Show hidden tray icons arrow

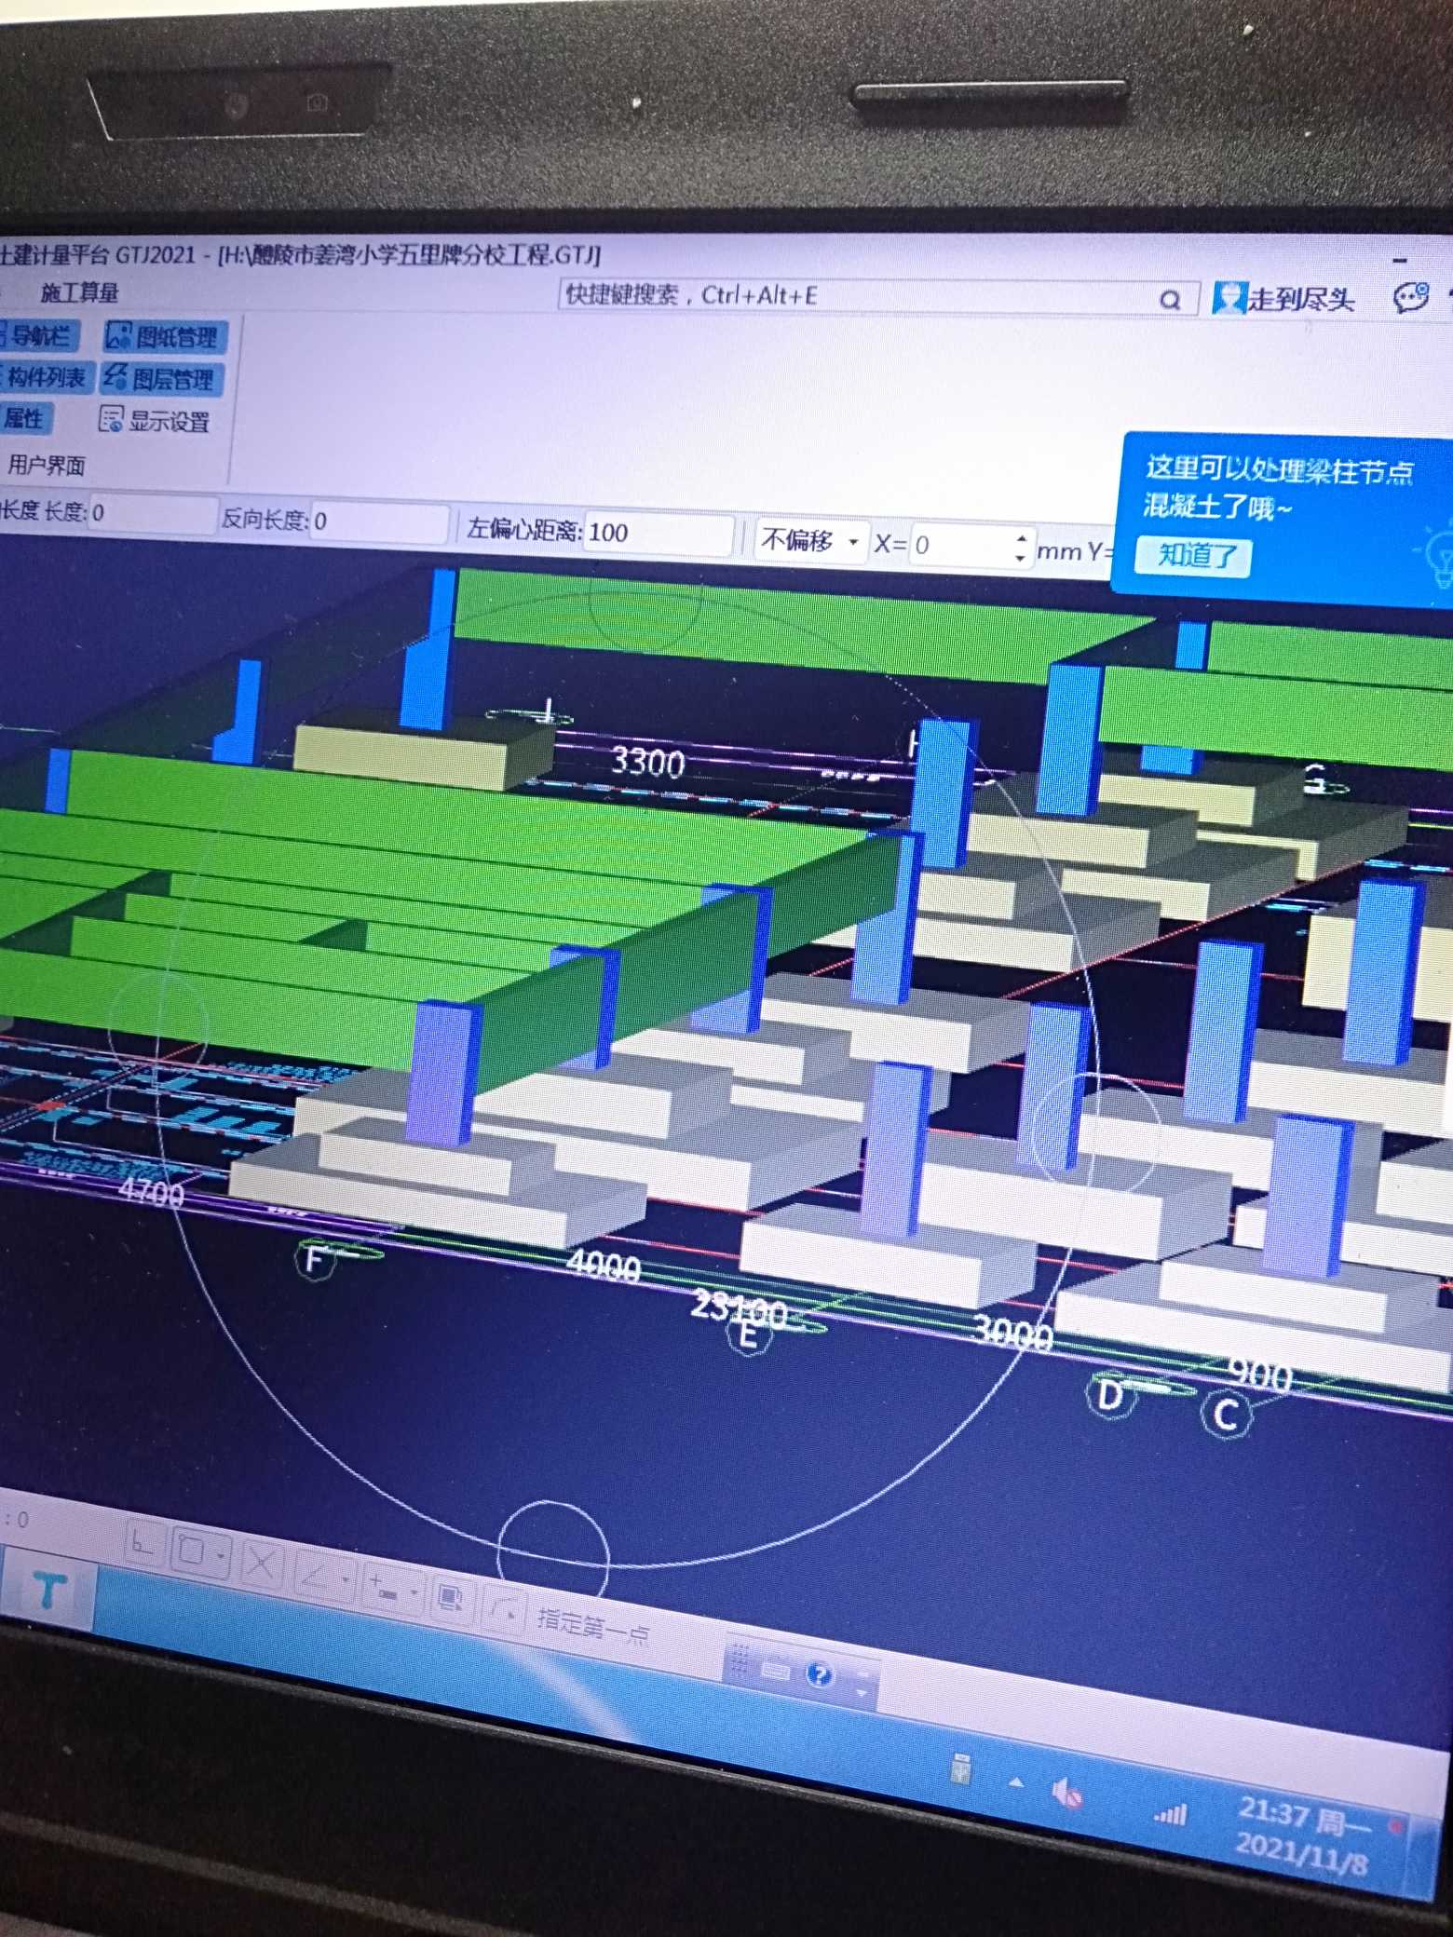(1016, 1782)
